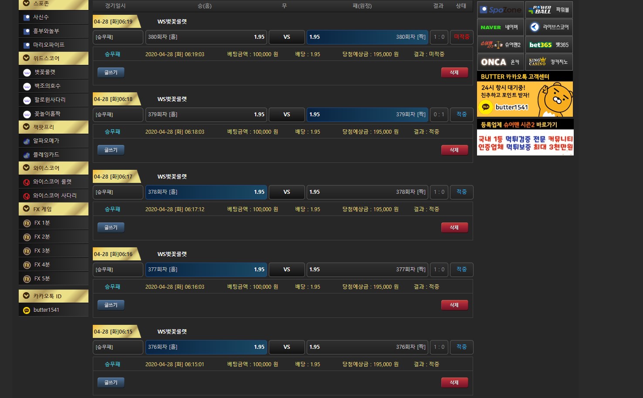Image resolution: width=643 pixels, height=398 pixels.
Task: Select FX 3분 from the sidebar
Action: pos(42,251)
